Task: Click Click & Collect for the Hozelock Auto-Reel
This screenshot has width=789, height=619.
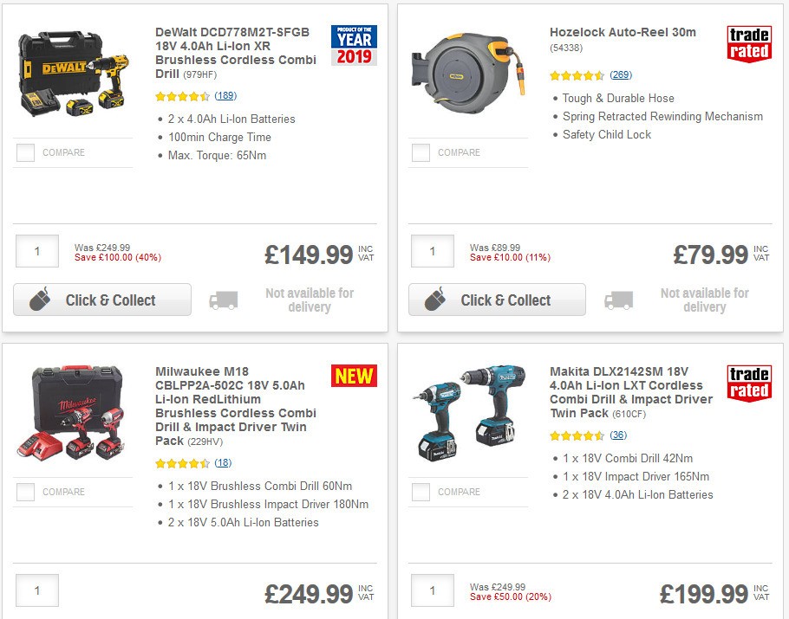Action: (496, 299)
